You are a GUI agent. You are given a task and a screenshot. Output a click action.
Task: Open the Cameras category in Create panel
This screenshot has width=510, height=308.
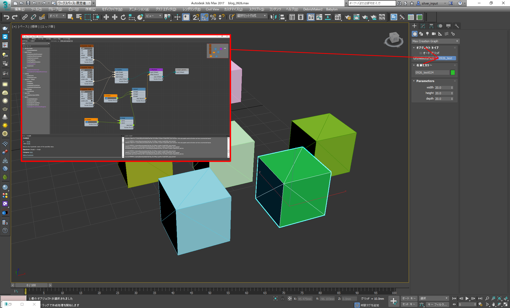[x=434, y=34]
